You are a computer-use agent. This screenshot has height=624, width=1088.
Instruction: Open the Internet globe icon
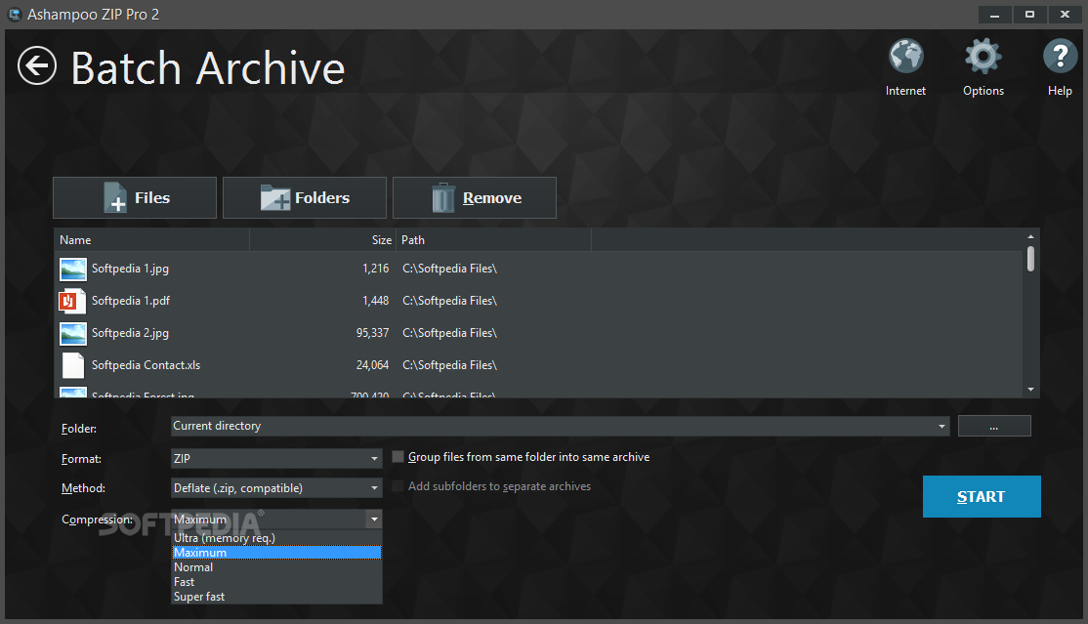905,57
